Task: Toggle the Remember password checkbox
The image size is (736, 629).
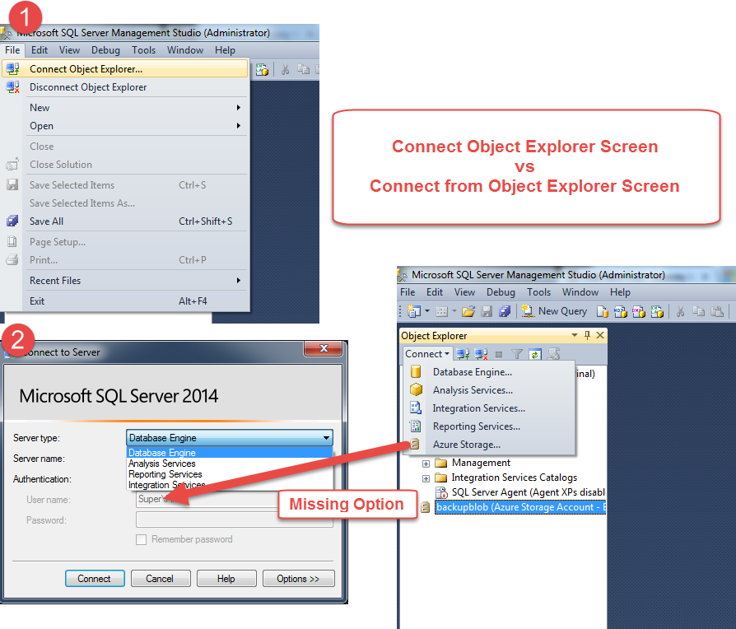Action: click(141, 539)
